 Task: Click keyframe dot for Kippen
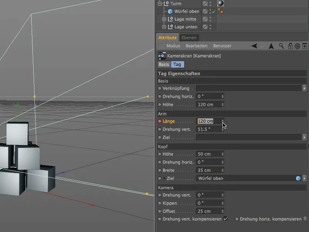pos(160,203)
